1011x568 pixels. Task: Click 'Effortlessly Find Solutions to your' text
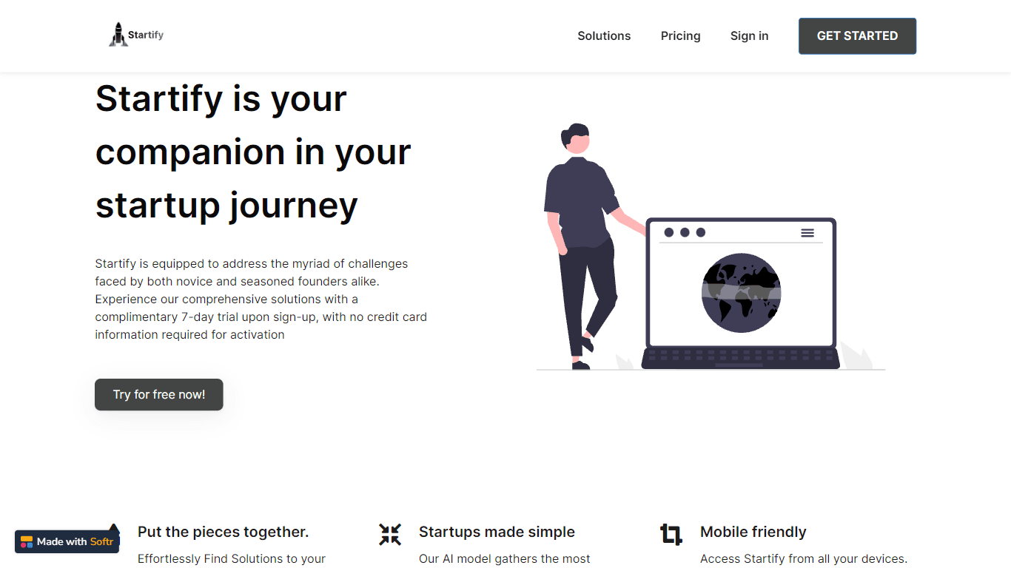coord(232,558)
